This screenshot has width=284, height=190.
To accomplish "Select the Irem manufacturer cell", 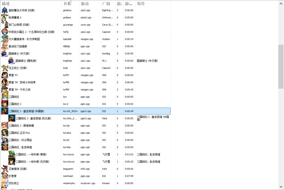I will click(x=104, y=169).
